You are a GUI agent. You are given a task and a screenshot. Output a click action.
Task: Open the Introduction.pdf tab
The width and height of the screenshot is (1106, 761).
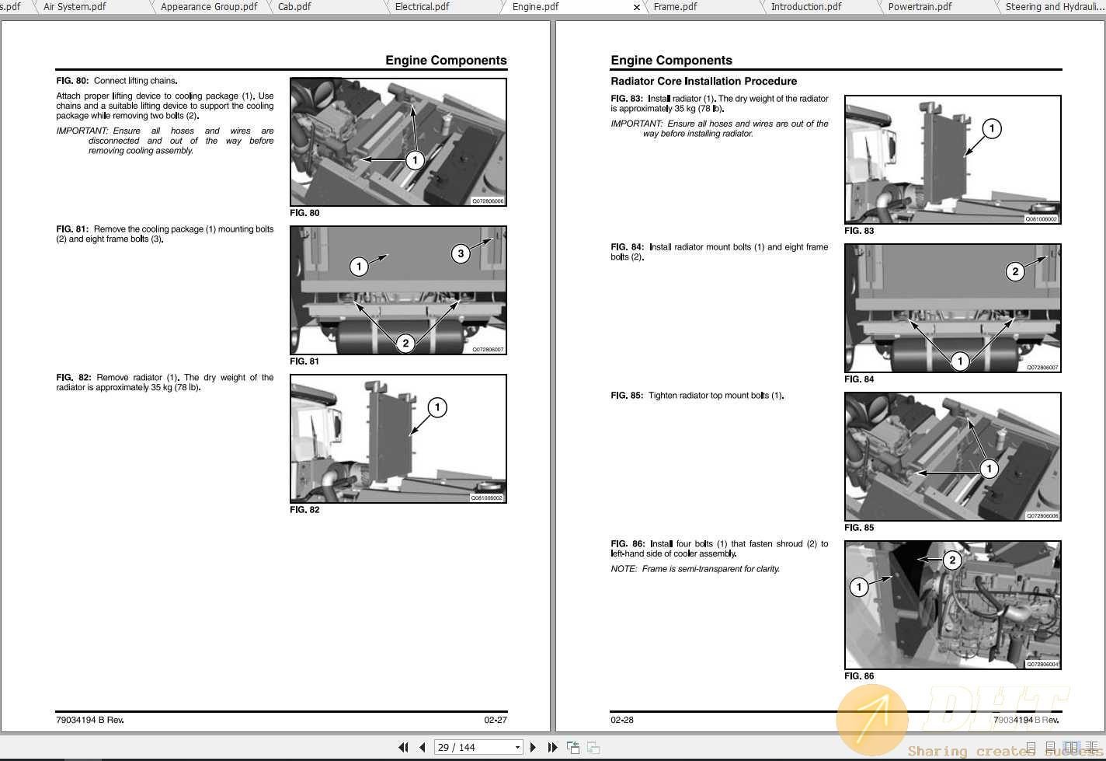coord(806,7)
